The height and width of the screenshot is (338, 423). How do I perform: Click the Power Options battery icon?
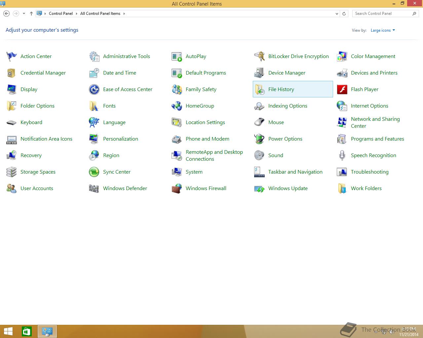coord(259,139)
